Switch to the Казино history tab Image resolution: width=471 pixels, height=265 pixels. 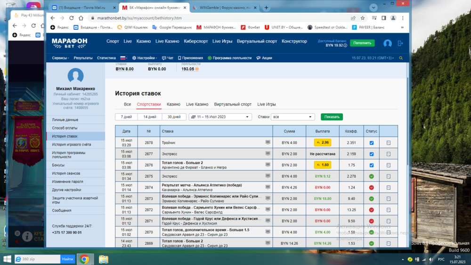coord(173,104)
